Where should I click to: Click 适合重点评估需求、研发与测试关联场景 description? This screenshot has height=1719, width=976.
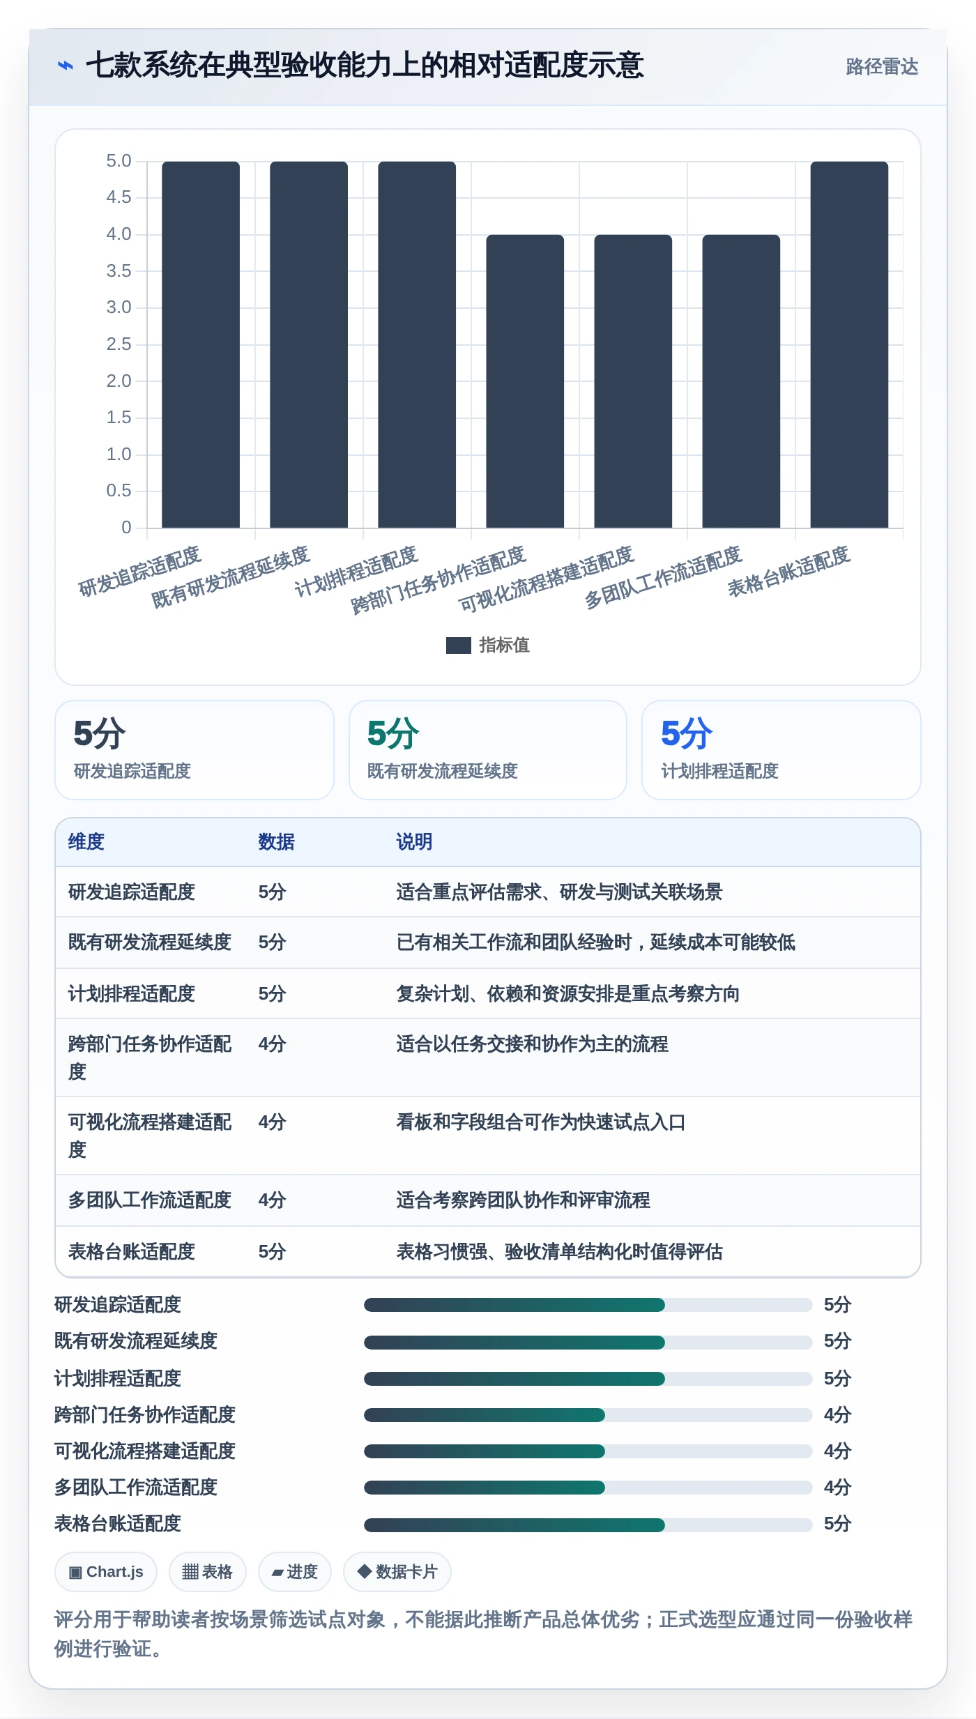(x=559, y=892)
